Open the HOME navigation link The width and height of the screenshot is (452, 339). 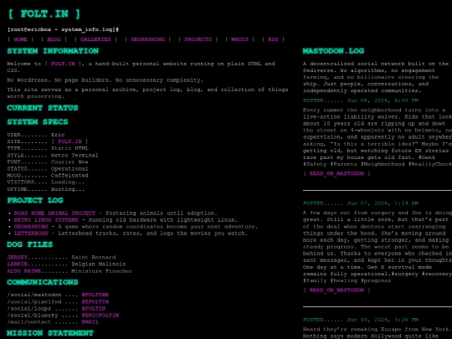20,39
